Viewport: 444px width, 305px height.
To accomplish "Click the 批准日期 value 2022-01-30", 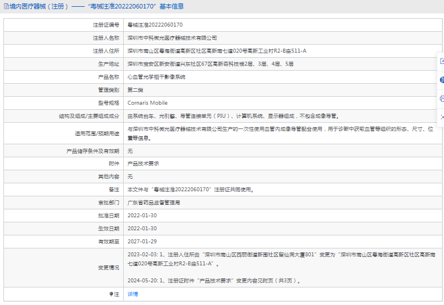I will (142, 216).
